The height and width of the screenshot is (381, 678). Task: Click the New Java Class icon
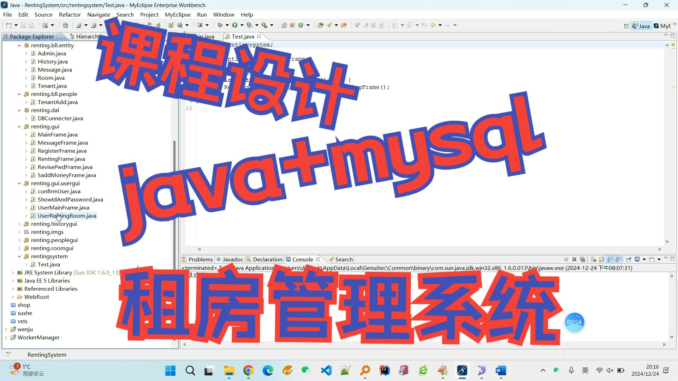tap(301, 25)
